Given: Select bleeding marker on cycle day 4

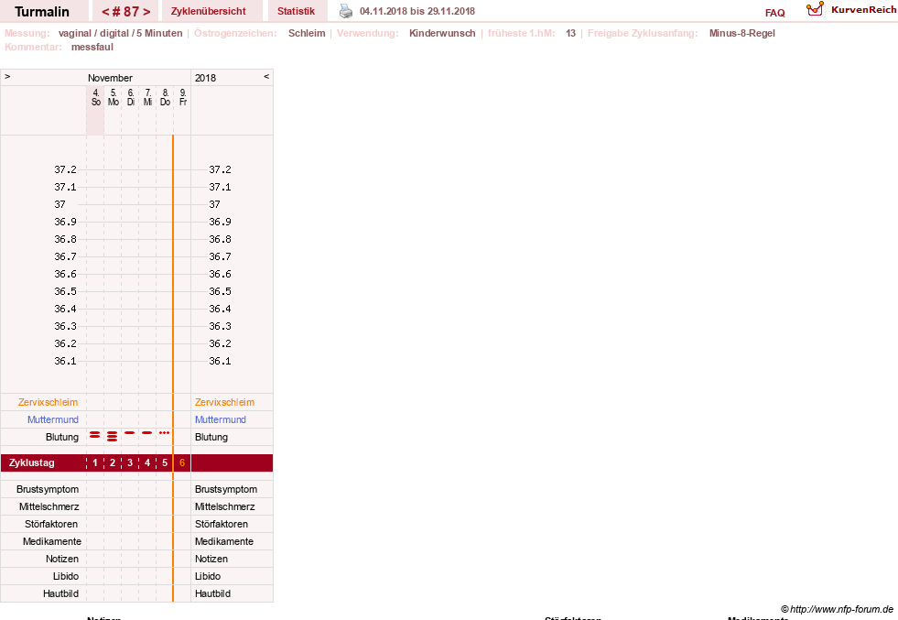Looking at the screenshot, I should (147, 432).
